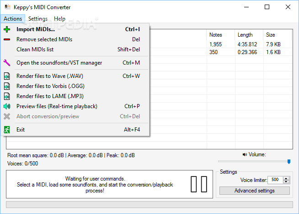
Task: Click the icon beside Render files to Vorbis
Action: (7, 86)
